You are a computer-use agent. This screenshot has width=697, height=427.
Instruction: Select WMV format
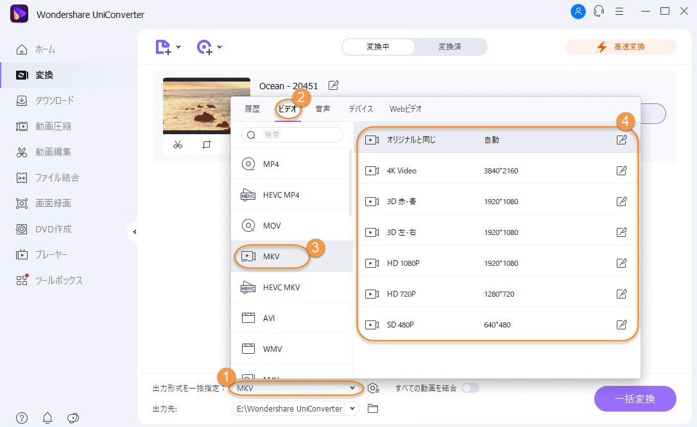coord(291,349)
